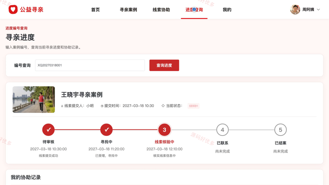Click the diamond icon beside 当前状态
The width and height of the screenshot is (329, 185).
point(163,106)
